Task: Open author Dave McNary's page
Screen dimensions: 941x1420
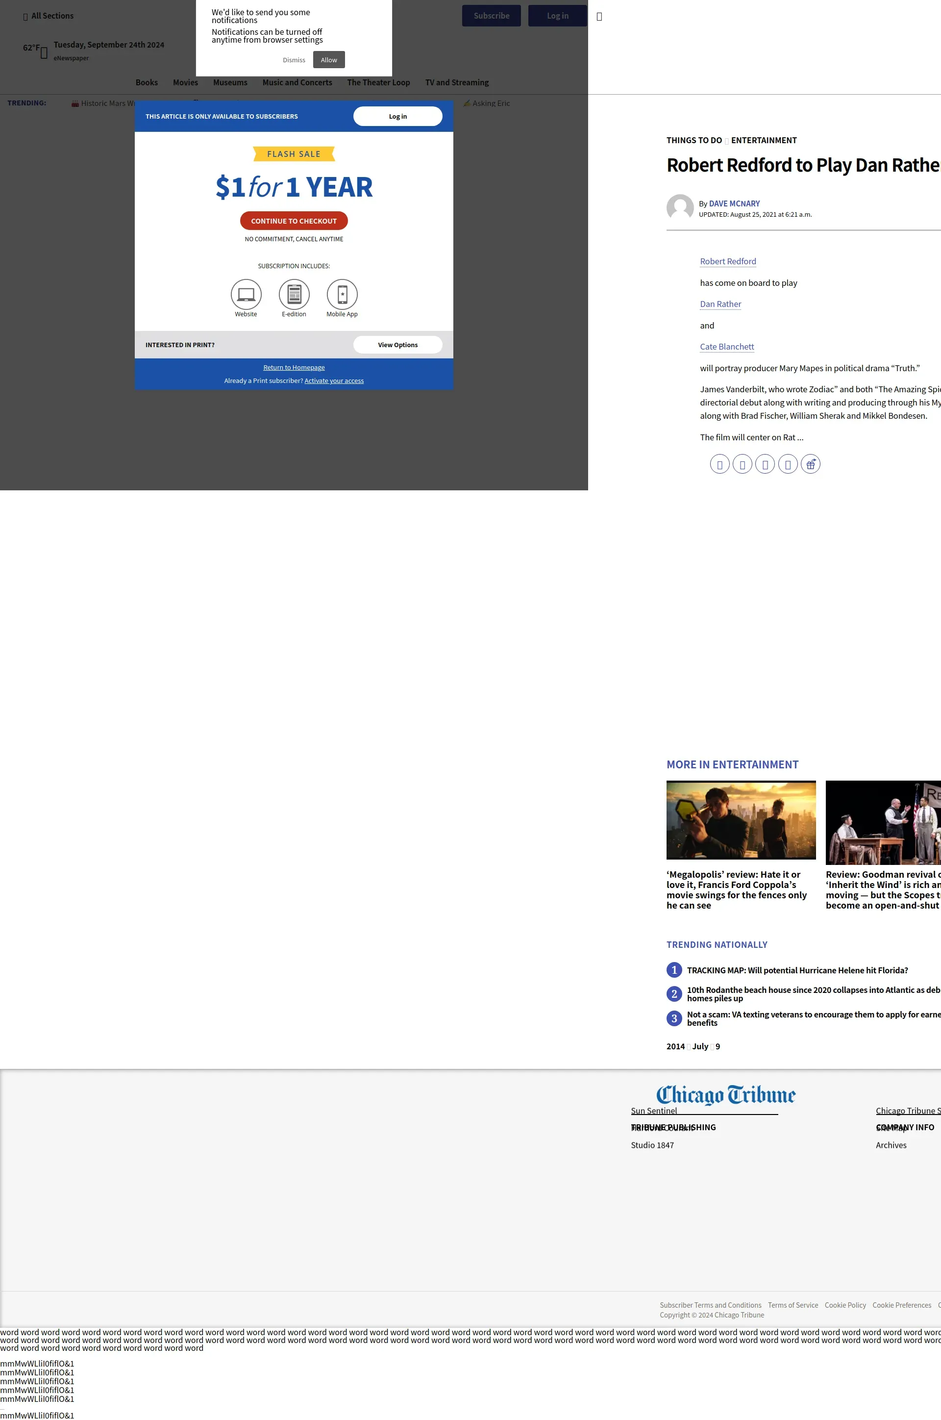Action: coord(735,203)
